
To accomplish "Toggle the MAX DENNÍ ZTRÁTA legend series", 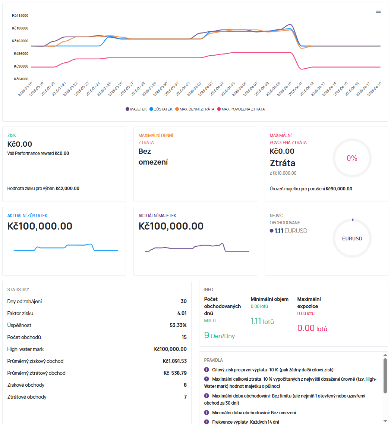I will pyautogui.click(x=195, y=109).
